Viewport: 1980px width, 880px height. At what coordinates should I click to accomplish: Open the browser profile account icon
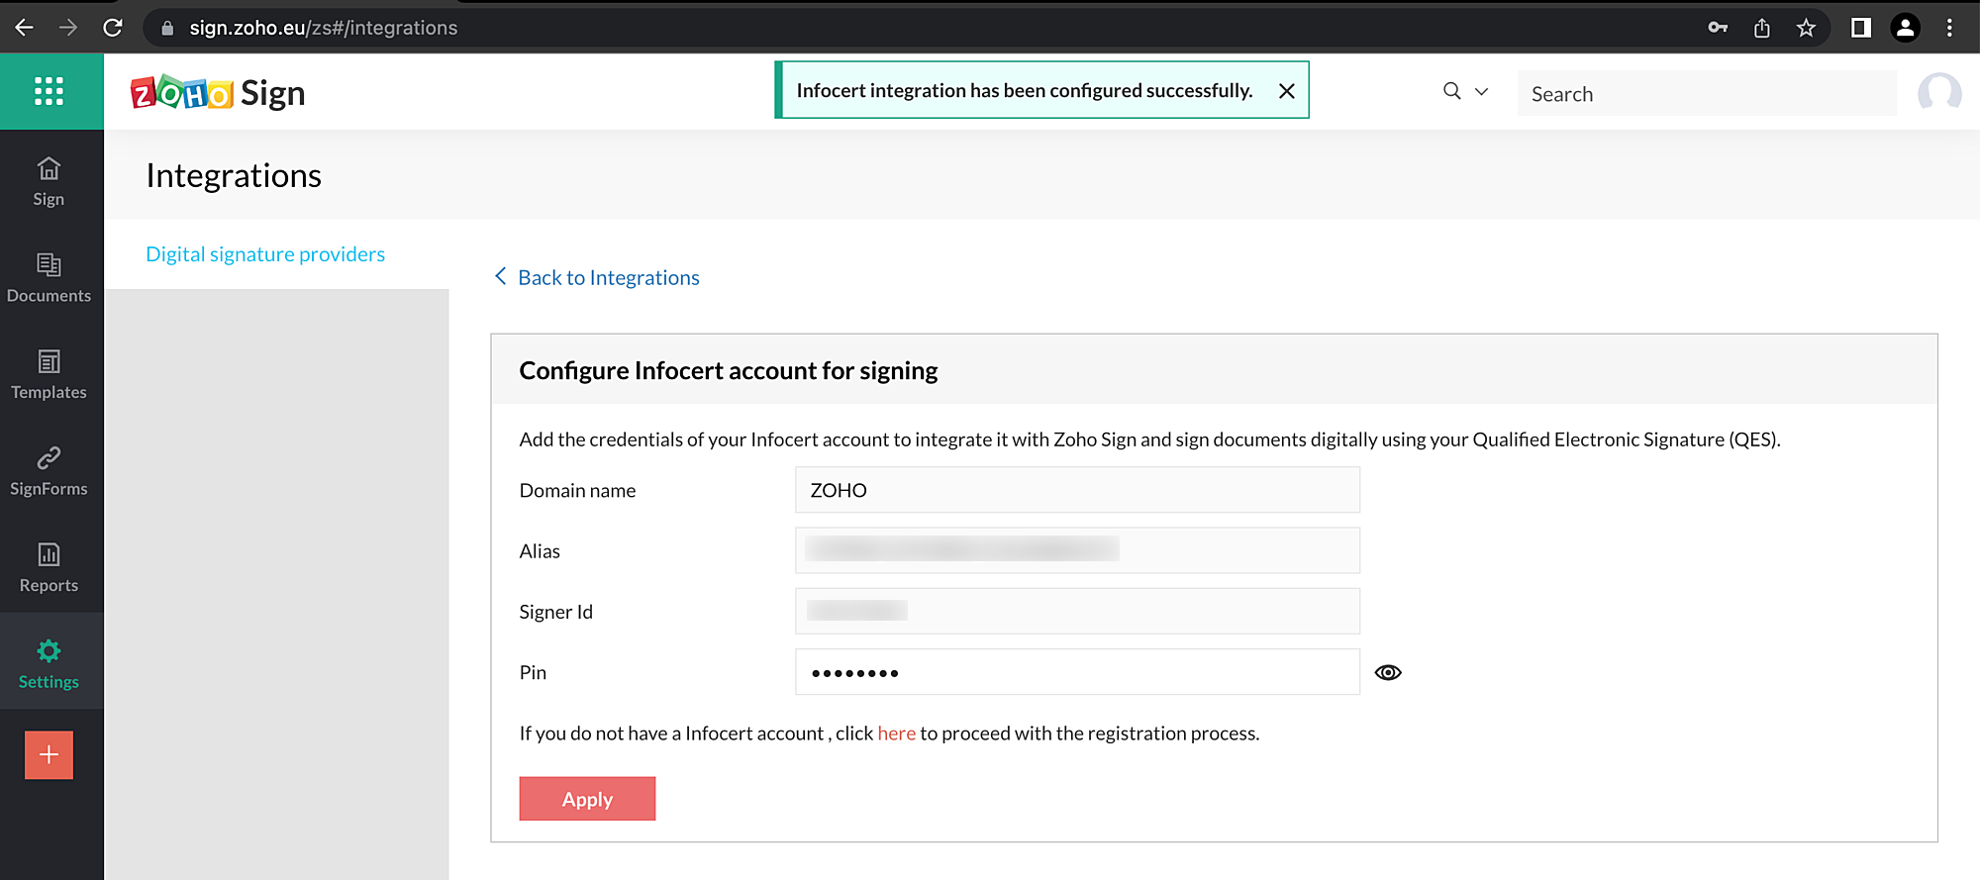coord(1905,28)
